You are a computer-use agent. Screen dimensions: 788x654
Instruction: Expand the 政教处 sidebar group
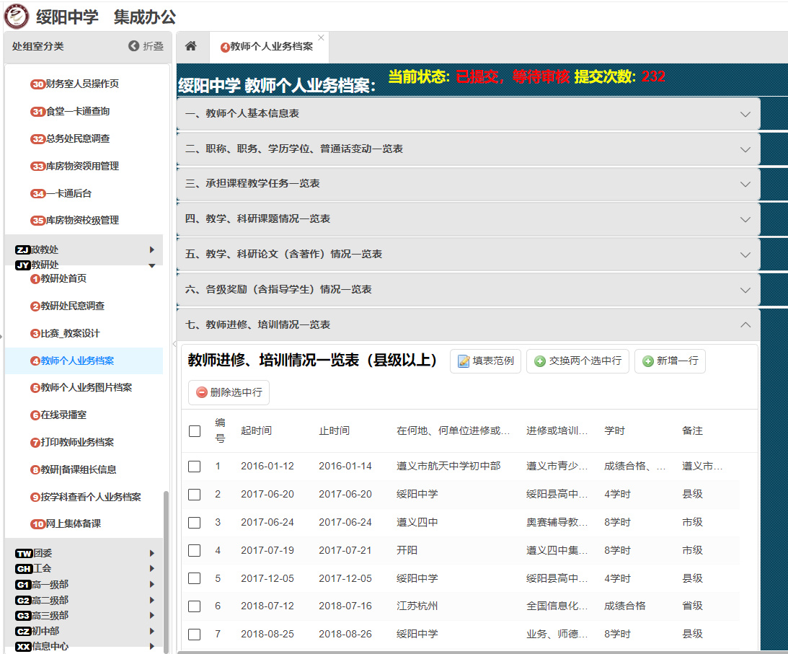(x=84, y=249)
